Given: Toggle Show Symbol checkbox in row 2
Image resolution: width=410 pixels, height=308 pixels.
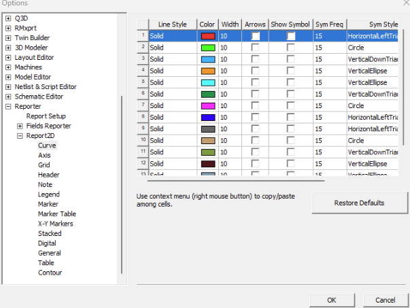Looking at the screenshot, I should coord(290,48).
